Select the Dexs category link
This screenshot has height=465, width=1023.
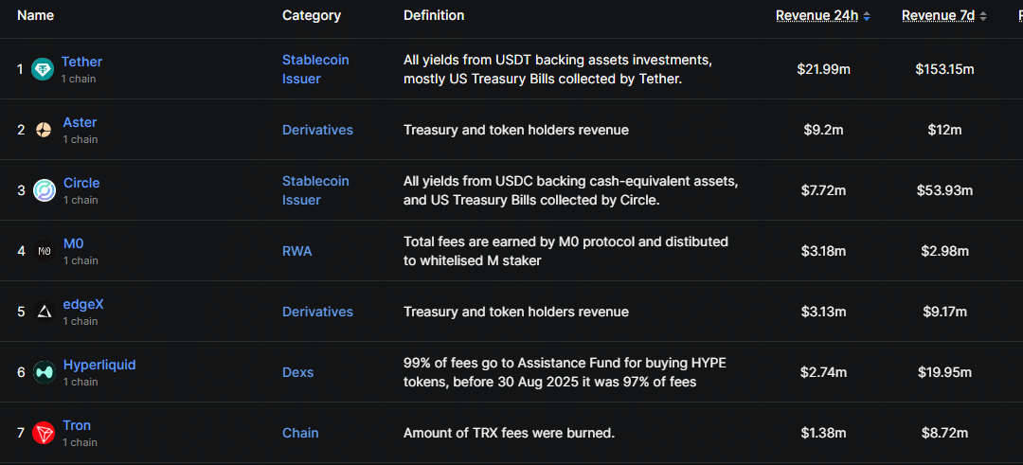(x=298, y=372)
